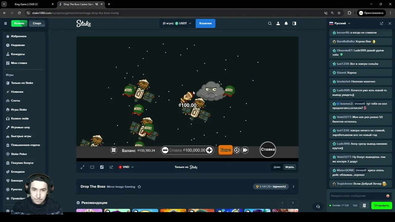
Task: Open Недавние in sidebar
Action: click(x=24, y=45)
